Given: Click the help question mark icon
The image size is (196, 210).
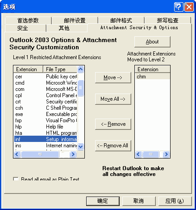Looking at the screenshot, I should (179, 7).
